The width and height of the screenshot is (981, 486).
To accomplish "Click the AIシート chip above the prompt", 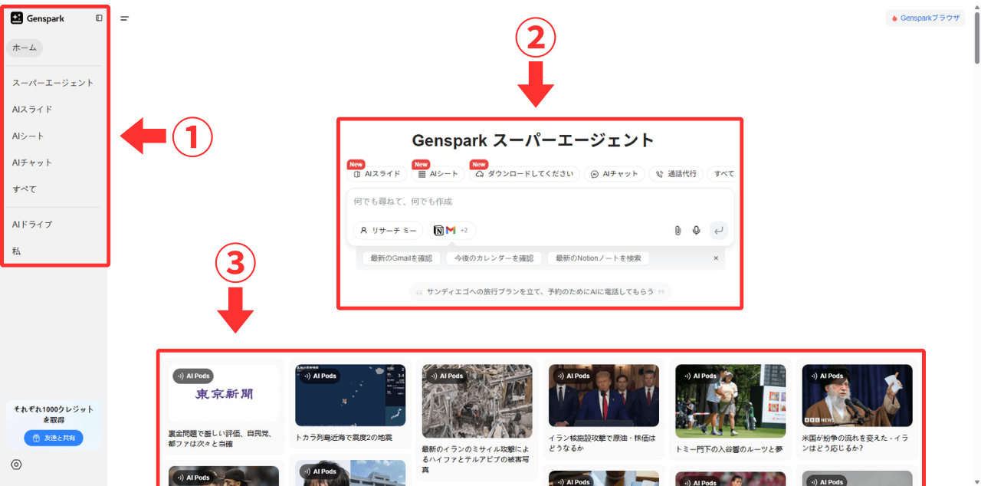I will click(438, 174).
